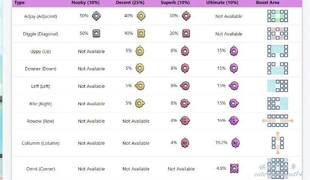Image resolution: width=310 pixels, height=180 pixels.
Task: Click the Leff boost area grid diagram
Action: pyautogui.click(x=277, y=86)
